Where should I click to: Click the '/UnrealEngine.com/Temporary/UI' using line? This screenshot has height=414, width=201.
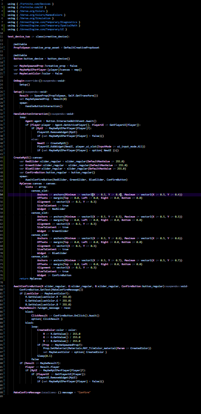coord(37,30)
